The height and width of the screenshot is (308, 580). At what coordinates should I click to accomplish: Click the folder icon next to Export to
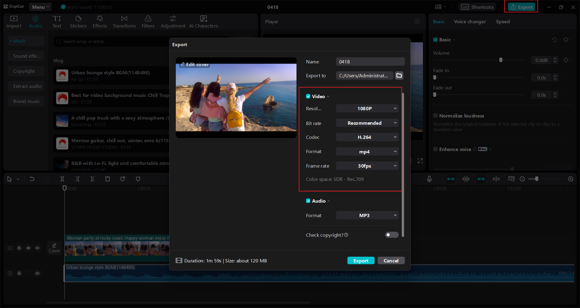pyautogui.click(x=399, y=75)
